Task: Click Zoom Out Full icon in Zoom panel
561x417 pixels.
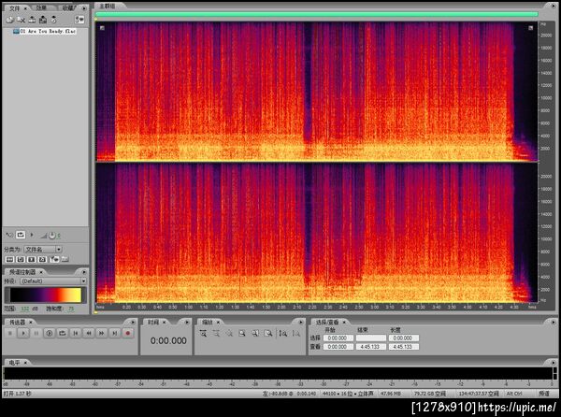Action: [229, 333]
